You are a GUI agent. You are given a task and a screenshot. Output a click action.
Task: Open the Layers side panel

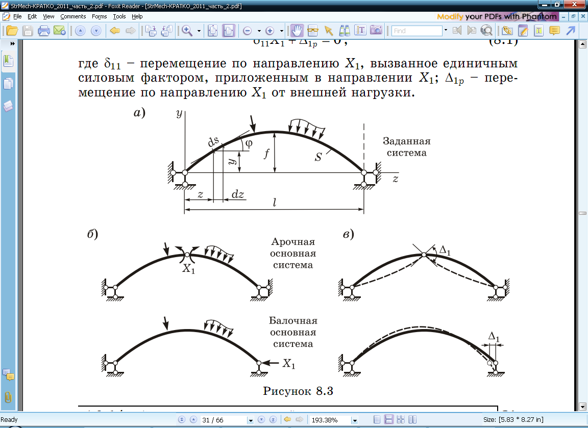8,107
